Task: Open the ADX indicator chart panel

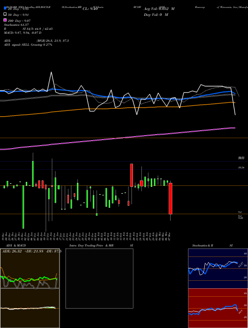Action: [30, 268]
